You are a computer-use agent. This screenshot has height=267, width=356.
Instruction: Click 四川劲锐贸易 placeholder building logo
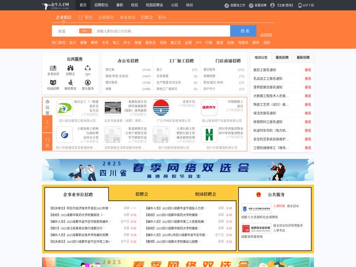(x=161, y=134)
